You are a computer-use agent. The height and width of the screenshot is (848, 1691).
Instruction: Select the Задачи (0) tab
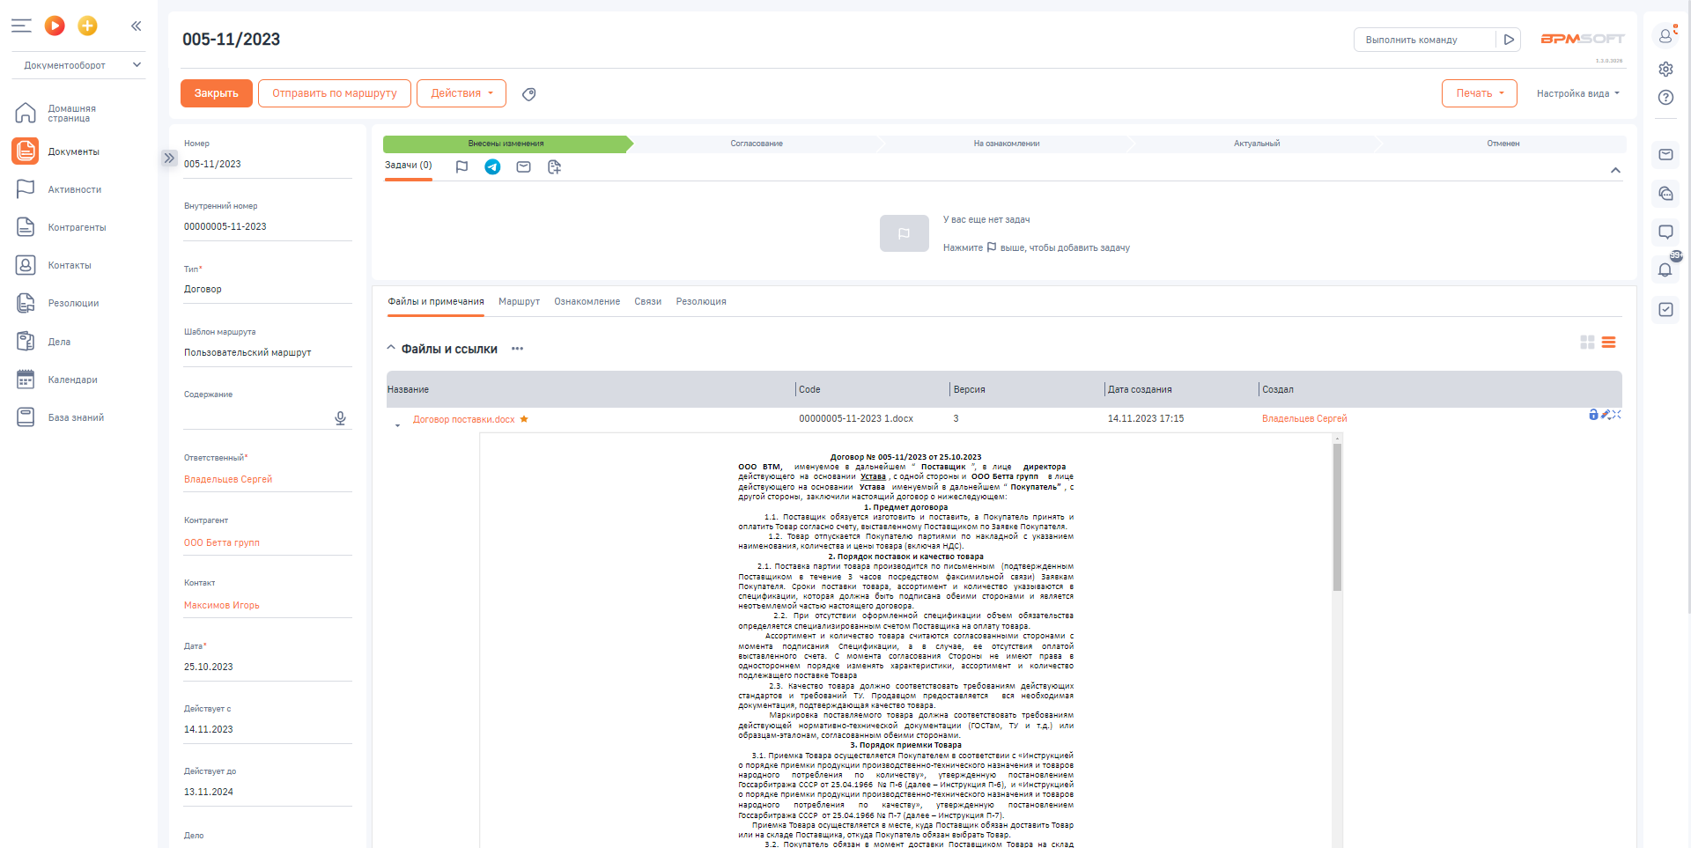tap(408, 166)
